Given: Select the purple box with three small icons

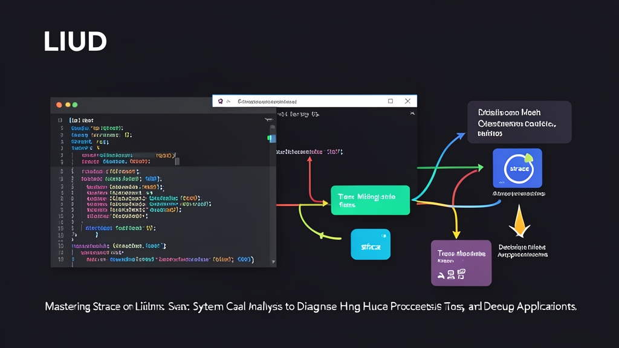Looking at the screenshot, I should [461, 263].
